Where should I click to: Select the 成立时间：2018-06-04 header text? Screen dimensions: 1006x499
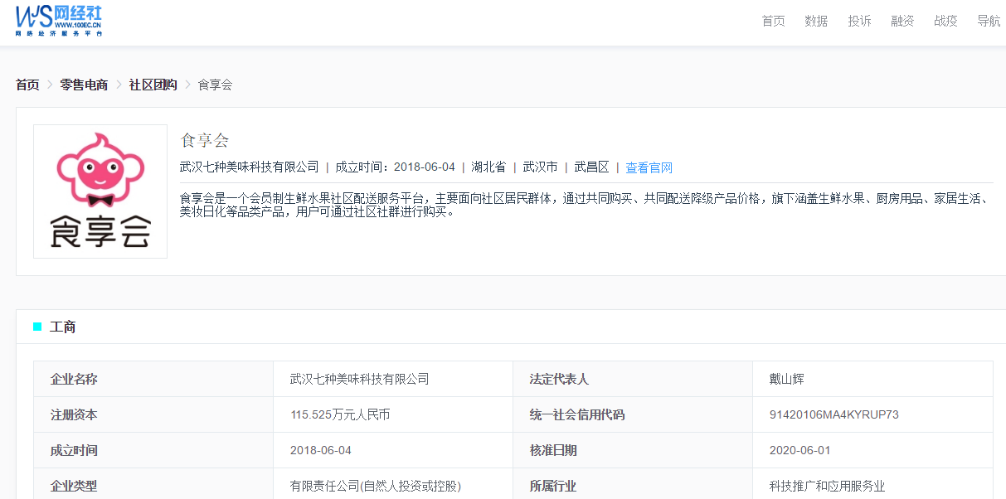[x=395, y=167]
